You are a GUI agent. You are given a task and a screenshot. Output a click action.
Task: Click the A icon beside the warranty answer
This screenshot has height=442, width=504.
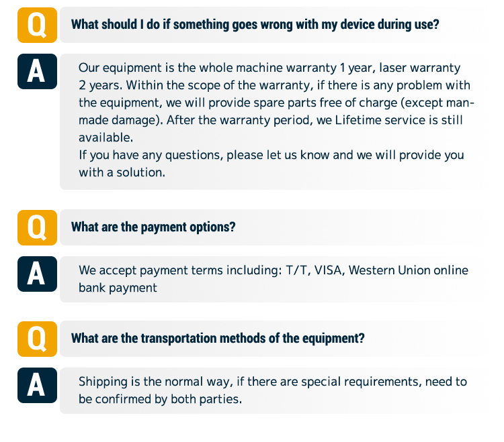point(37,72)
